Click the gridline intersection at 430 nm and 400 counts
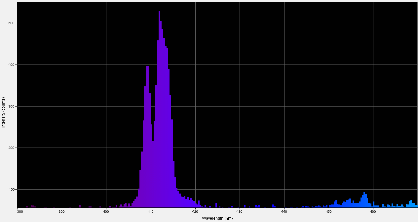This screenshot has height=222, width=418. [x=240, y=65]
